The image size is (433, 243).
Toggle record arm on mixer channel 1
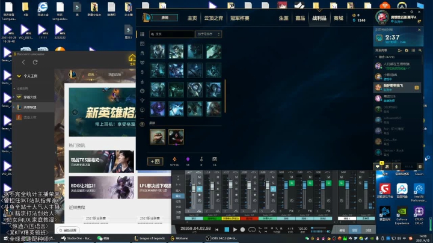[x=200, y=195]
